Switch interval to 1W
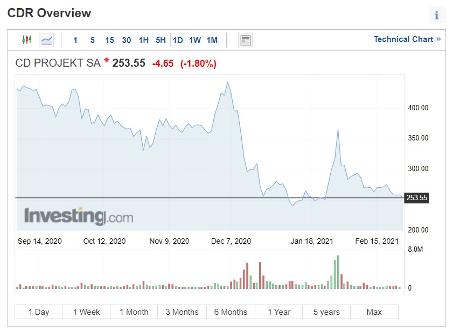The height and width of the screenshot is (332, 453). click(195, 40)
